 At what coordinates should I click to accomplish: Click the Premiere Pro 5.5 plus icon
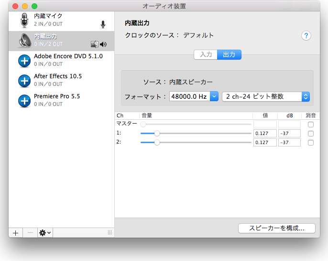[24, 101]
